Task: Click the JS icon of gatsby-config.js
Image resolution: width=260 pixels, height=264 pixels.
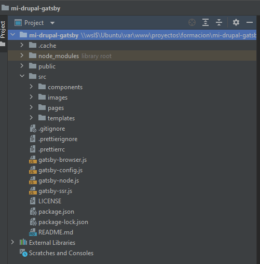Action: [33, 170]
